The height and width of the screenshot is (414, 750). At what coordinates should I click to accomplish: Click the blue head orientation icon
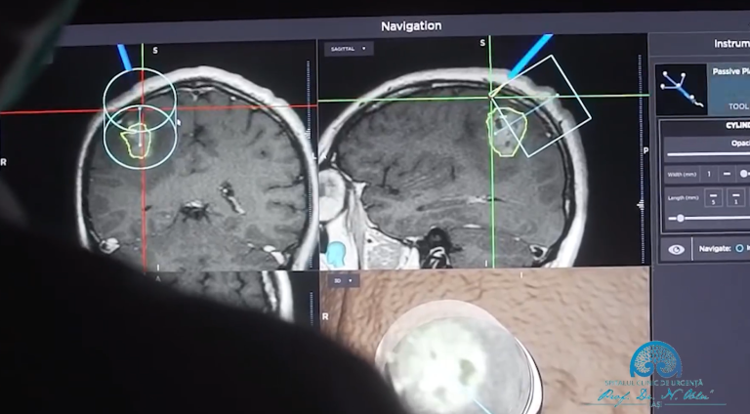click(x=336, y=254)
